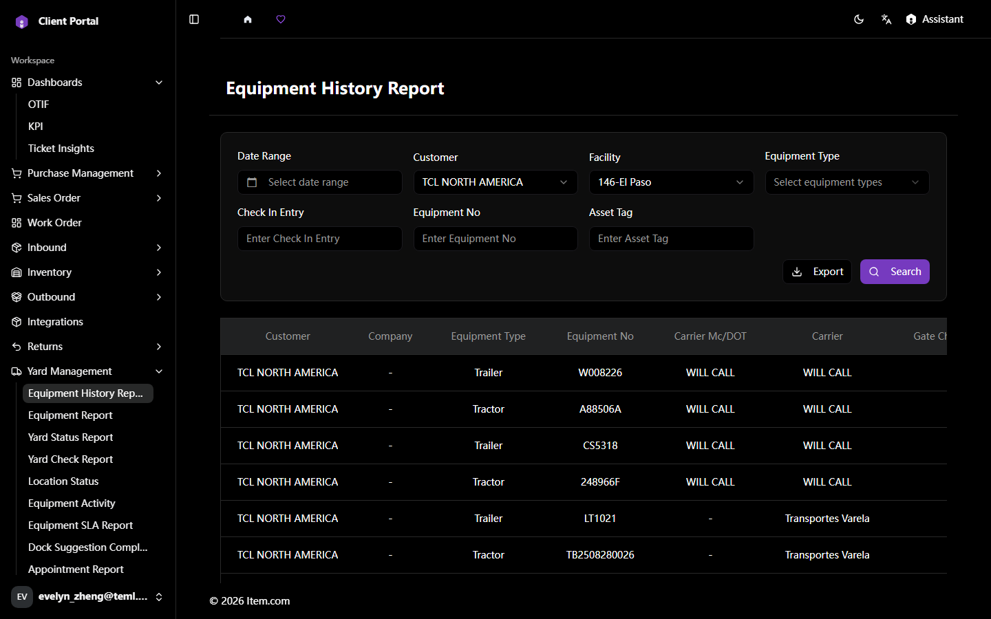Click the Export button

818,272
